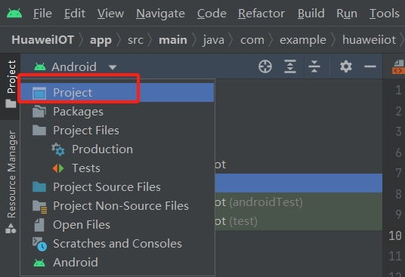The width and height of the screenshot is (405, 277).
Task: Open the Tools menu
Action: point(385,14)
